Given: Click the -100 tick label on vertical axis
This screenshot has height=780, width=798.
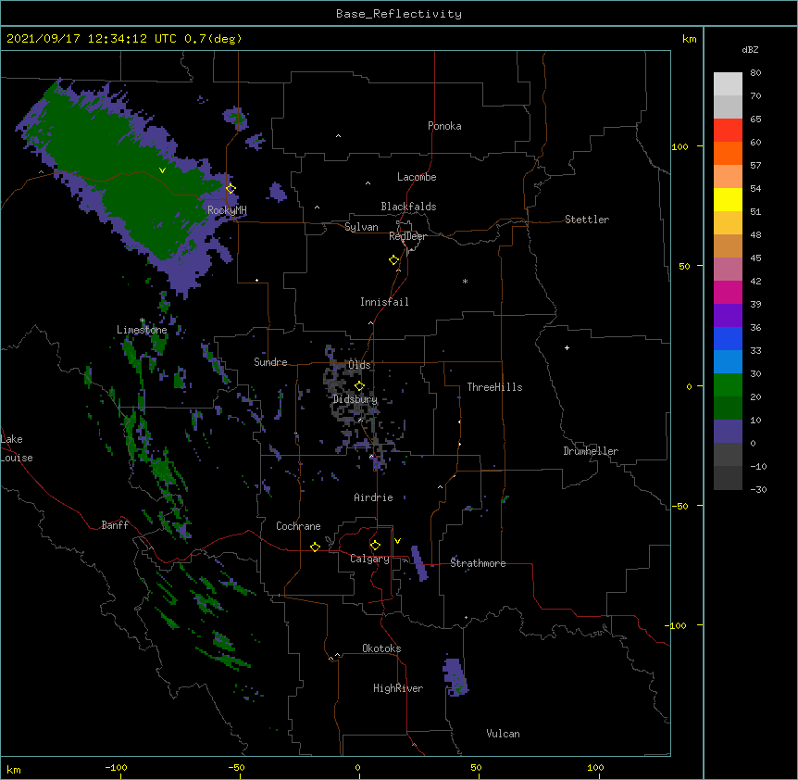Looking at the screenshot, I should (677, 625).
